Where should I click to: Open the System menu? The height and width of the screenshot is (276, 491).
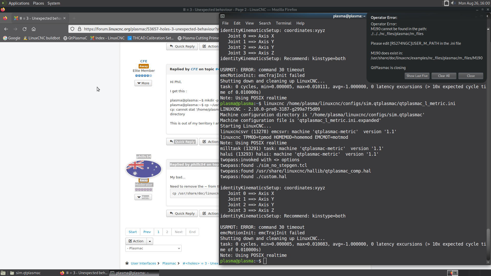point(54,3)
